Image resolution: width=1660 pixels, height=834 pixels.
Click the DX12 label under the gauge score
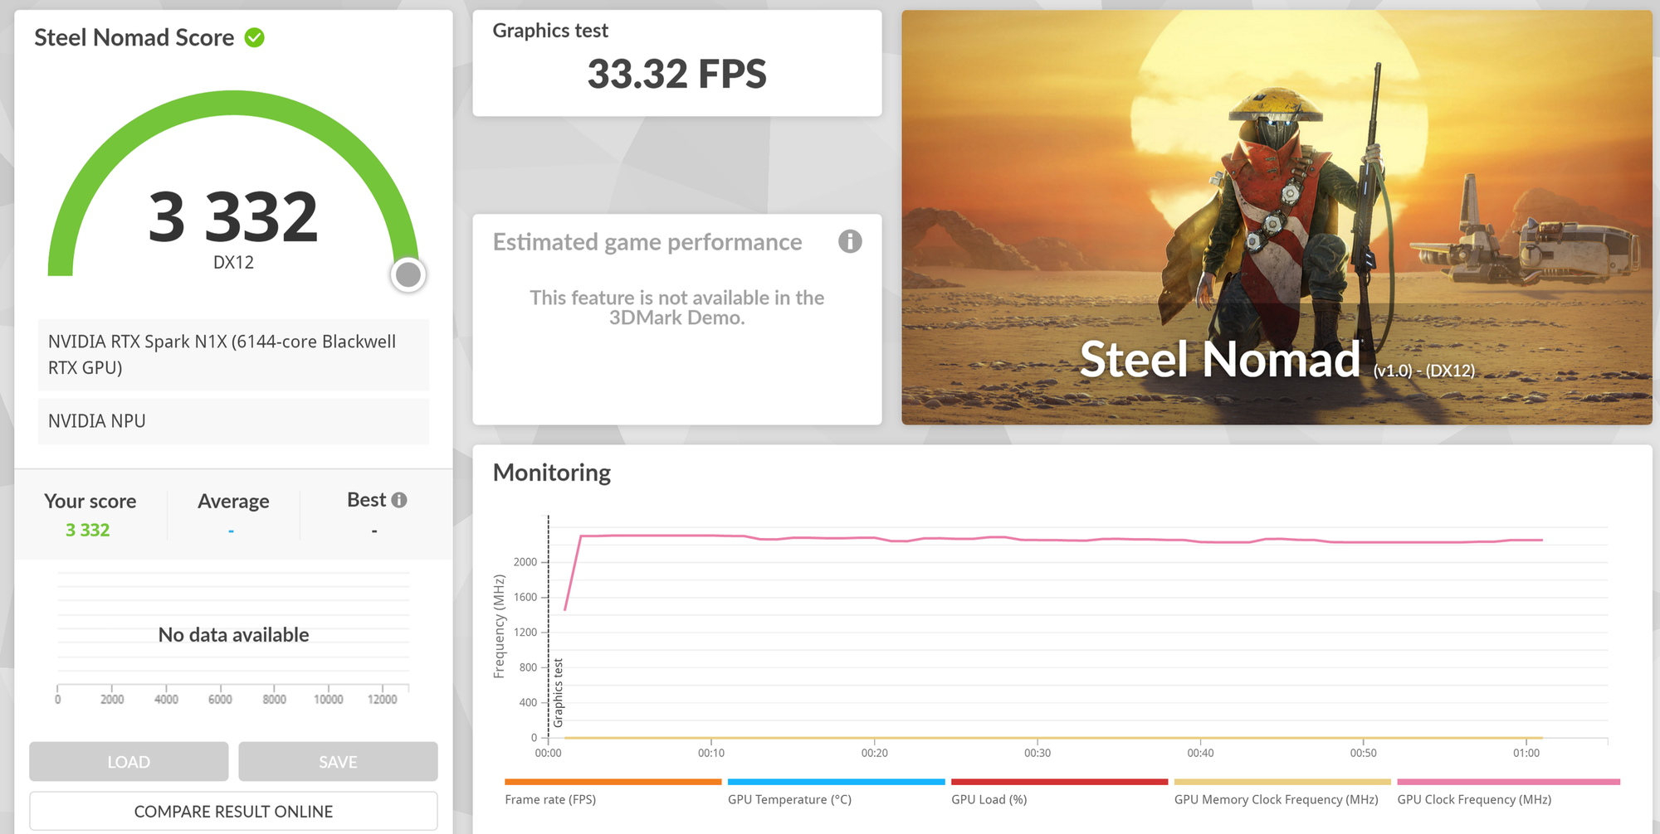(x=233, y=263)
